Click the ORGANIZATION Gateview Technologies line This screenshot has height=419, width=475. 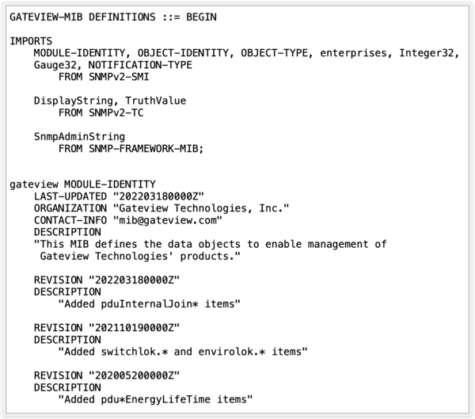point(161,208)
